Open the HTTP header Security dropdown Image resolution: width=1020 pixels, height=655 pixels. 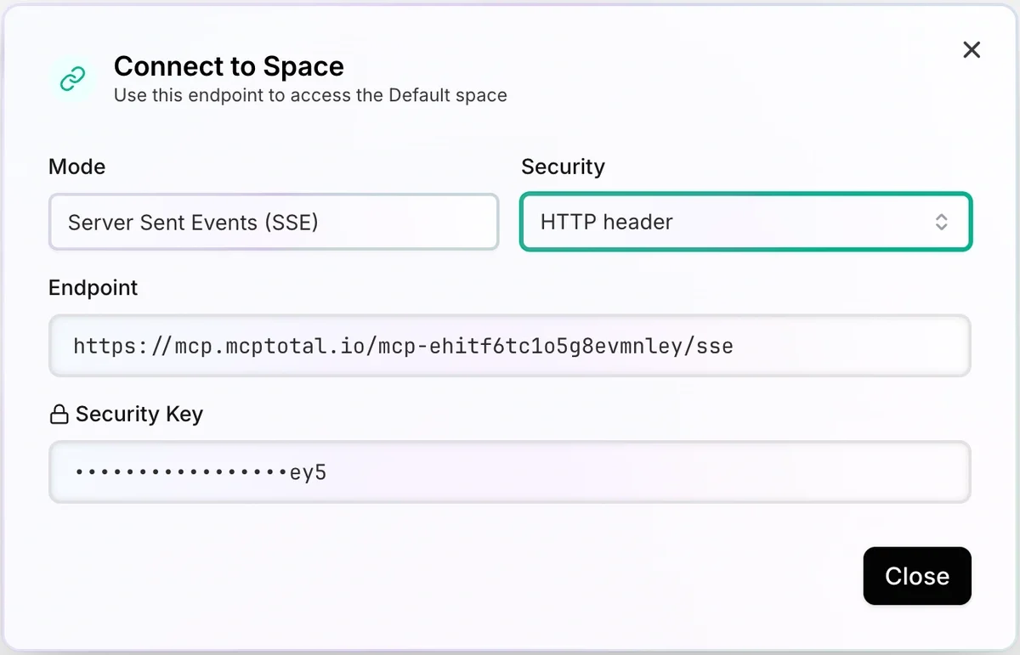(745, 223)
